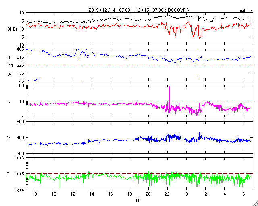The height and width of the screenshot is (206, 258).
Task: Click the 'T' label beside green temperature plot
Action: [8, 174]
